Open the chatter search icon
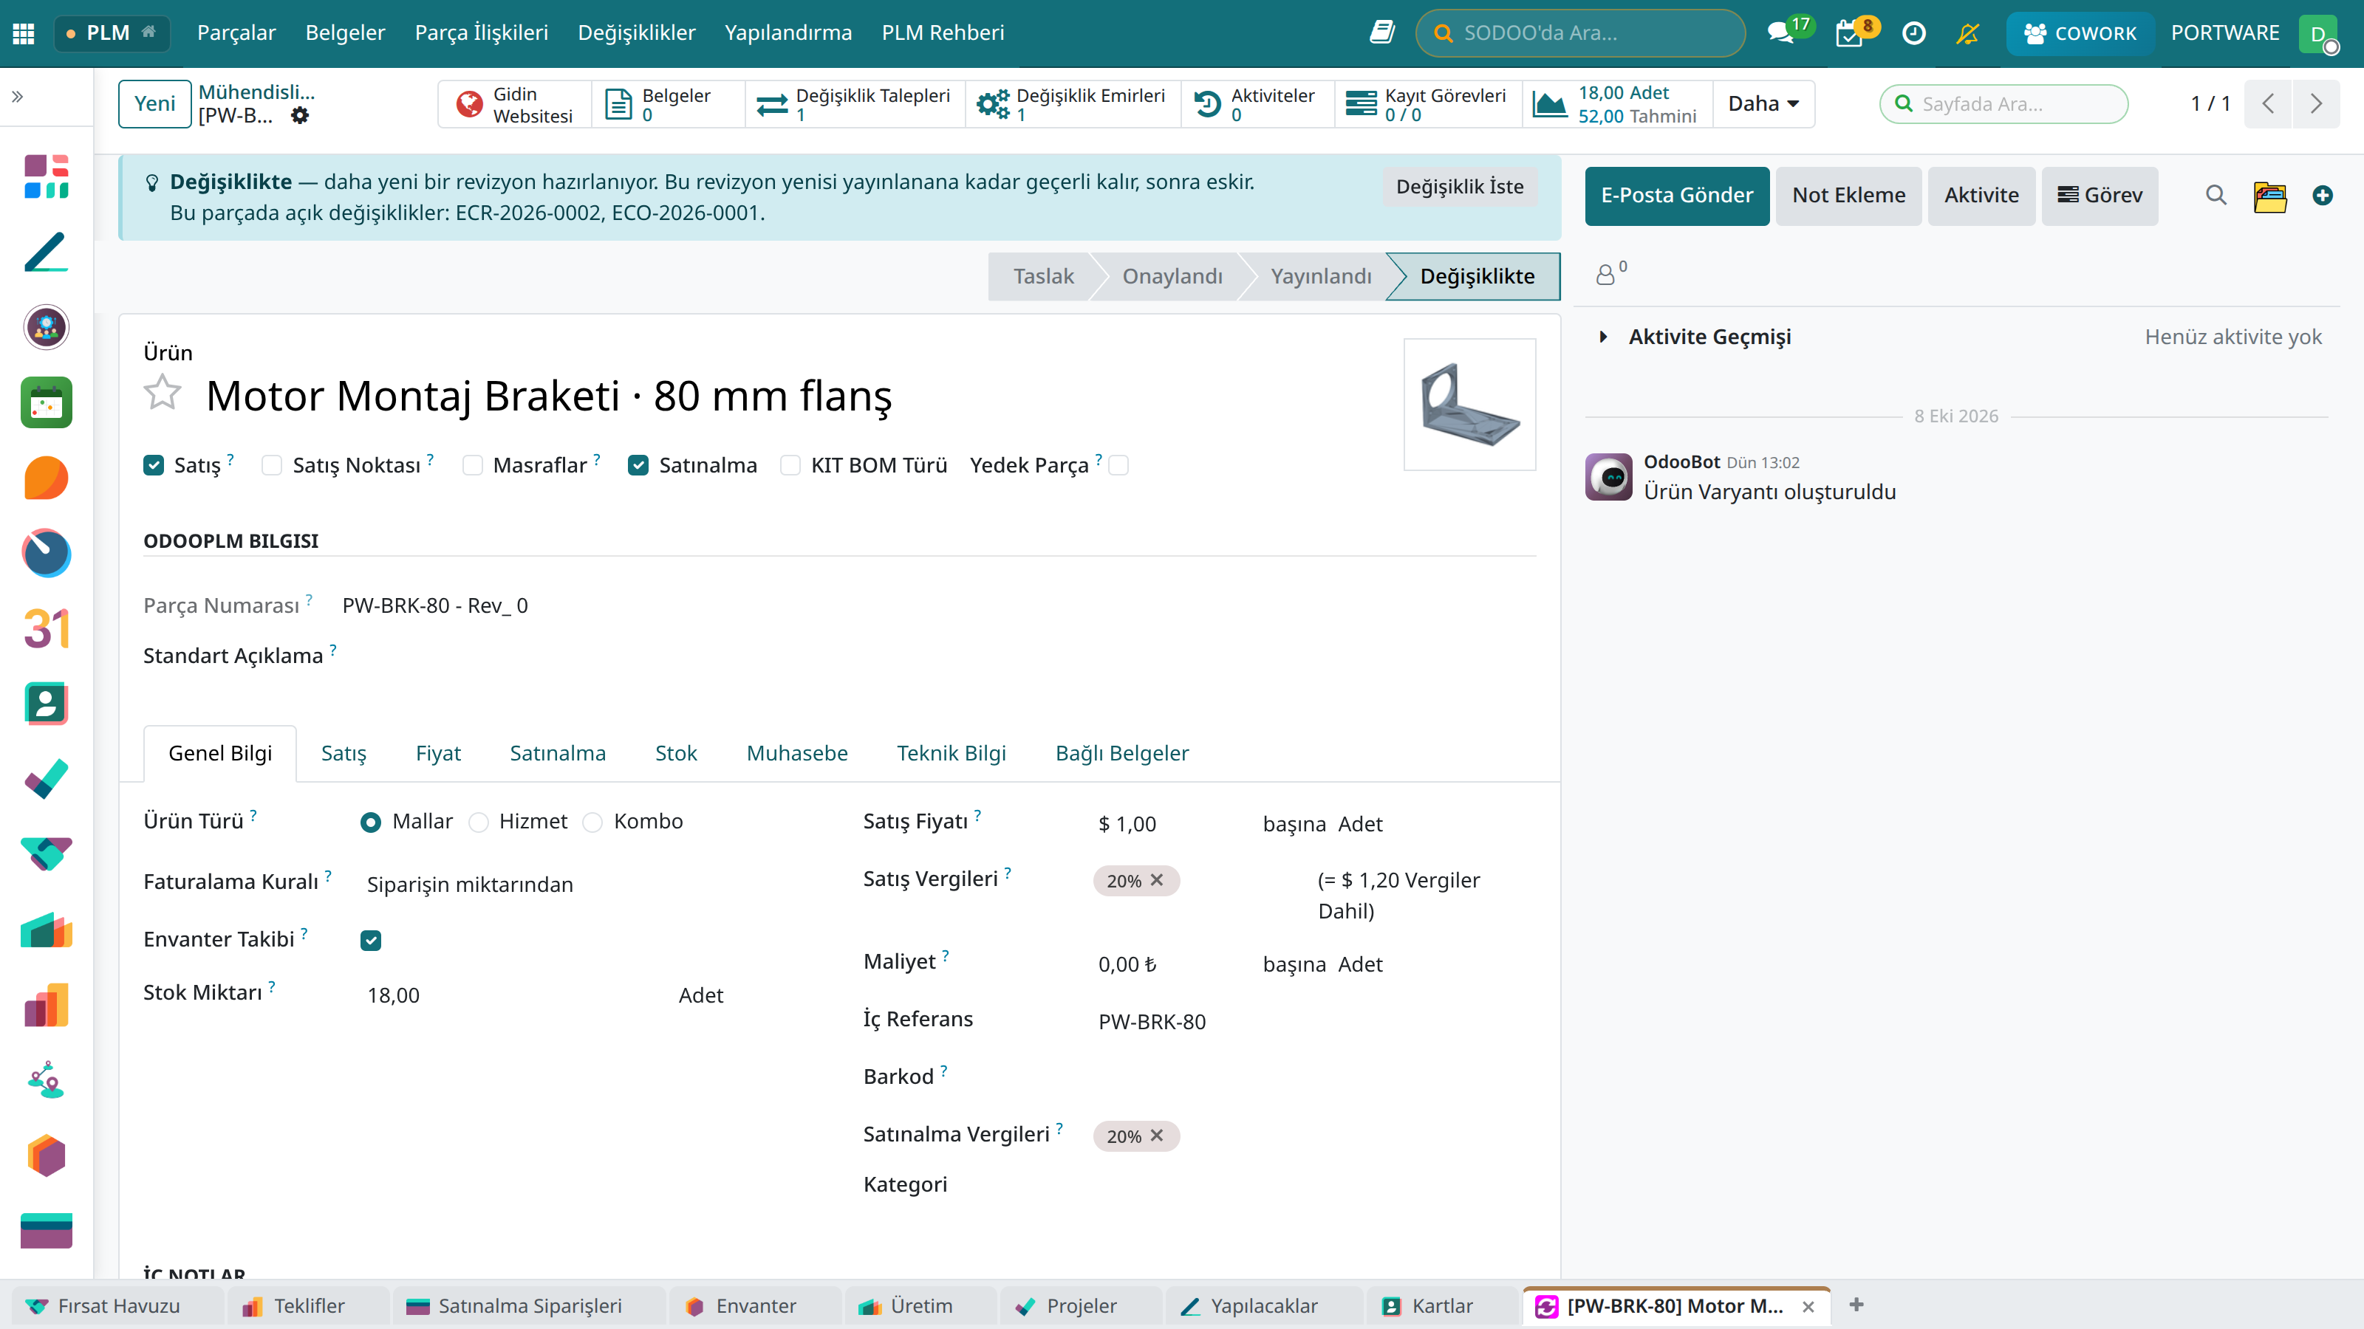The width and height of the screenshot is (2364, 1329). click(2216, 196)
